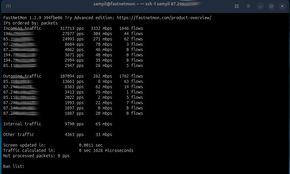
Task: Click the '1782 flows' value
Action: [x=131, y=76]
